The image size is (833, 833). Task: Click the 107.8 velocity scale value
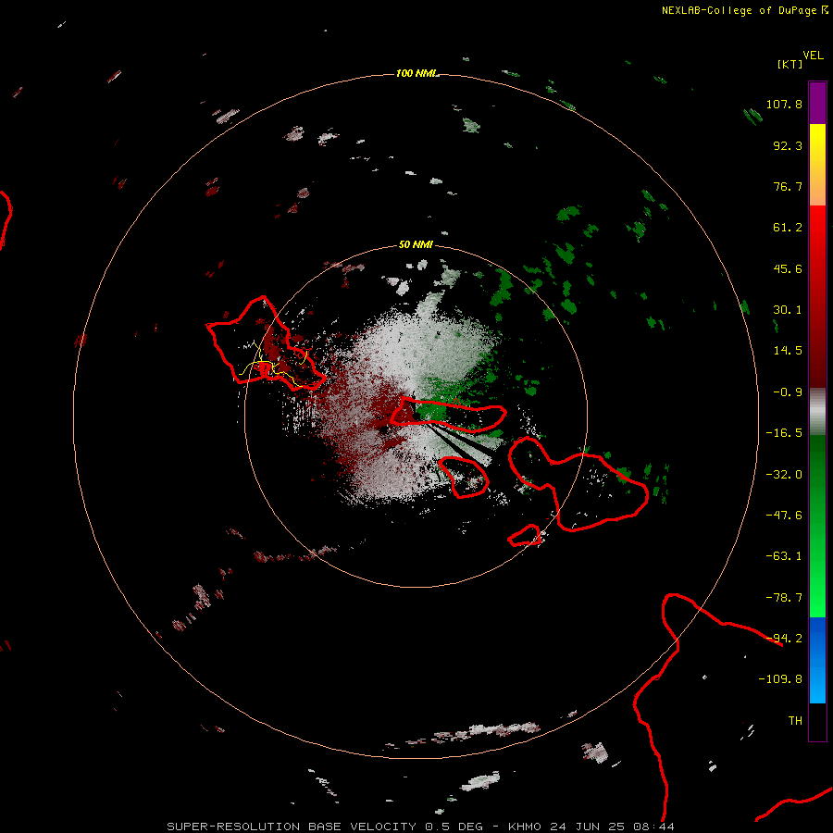click(x=784, y=104)
